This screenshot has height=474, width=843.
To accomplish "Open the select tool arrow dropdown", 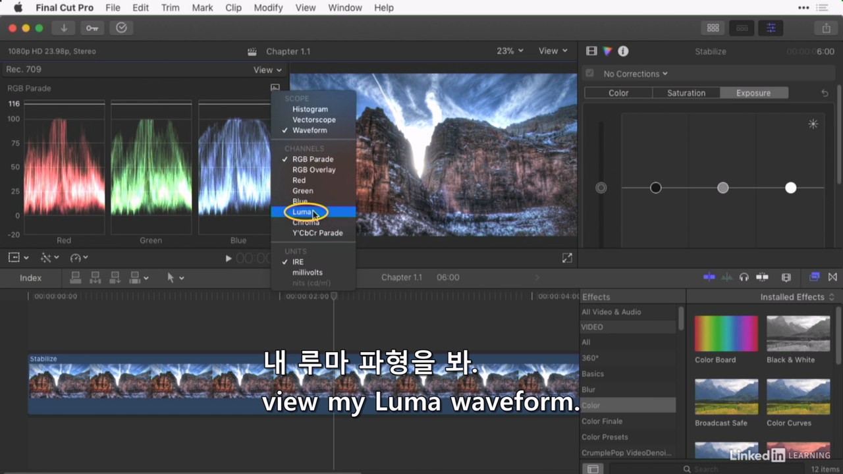I will 175,278.
